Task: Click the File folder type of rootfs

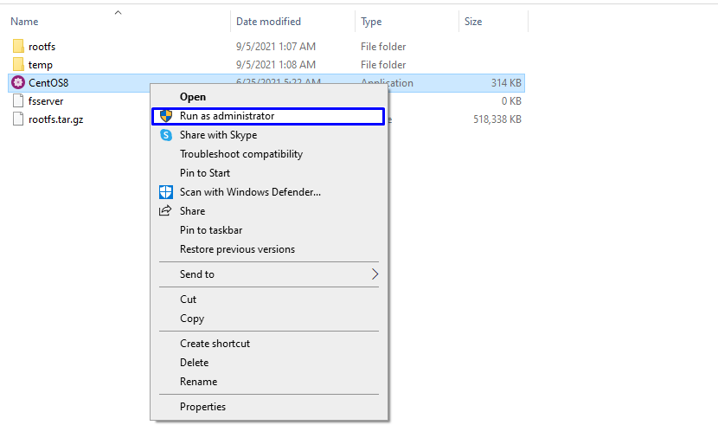Action: (383, 47)
